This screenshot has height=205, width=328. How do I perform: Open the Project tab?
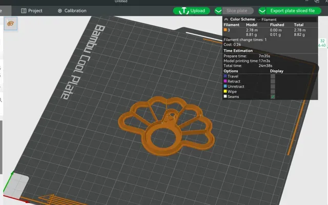coord(32,11)
